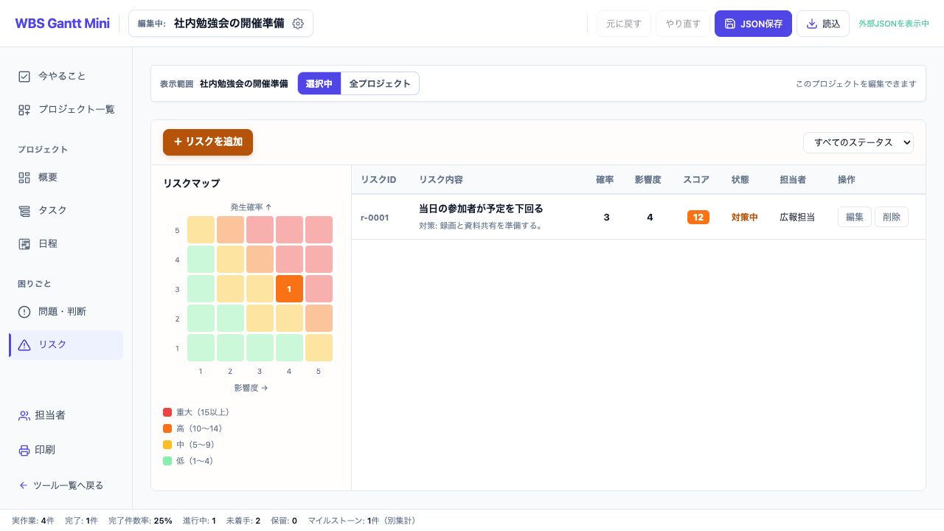Click the save icon in JSON保存

click(730, 24)
